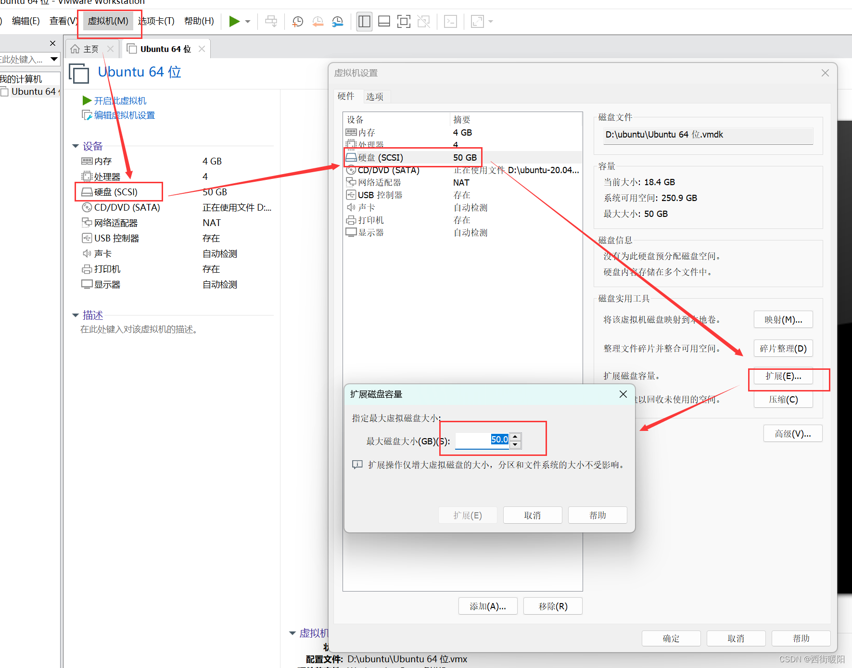Image resolution: width=852 pixels, height=668 pixels.
Task: Click the stretch guest display icon
Action: 477,21
